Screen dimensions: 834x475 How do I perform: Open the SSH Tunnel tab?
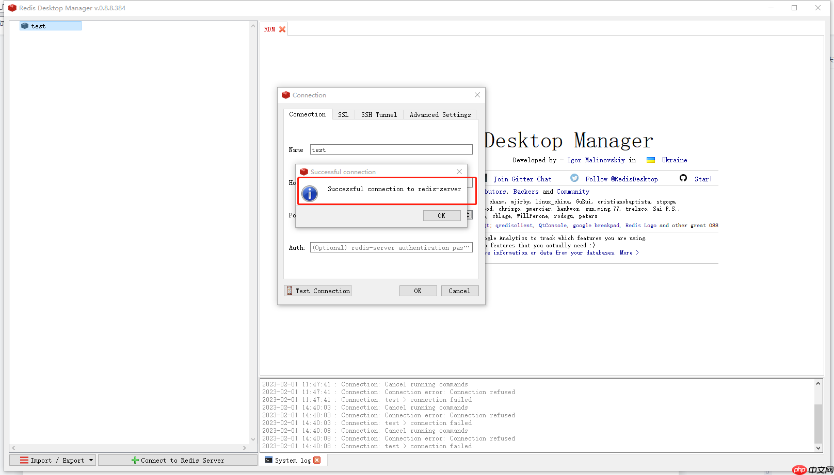[379, 115]
